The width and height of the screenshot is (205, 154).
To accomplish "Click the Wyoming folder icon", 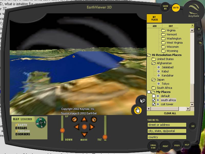I will pyautogui.click(x=163, y=51).
